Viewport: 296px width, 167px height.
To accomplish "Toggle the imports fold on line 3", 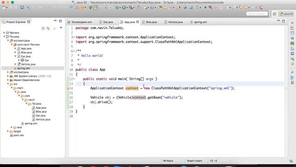I will tap(74, 37).
